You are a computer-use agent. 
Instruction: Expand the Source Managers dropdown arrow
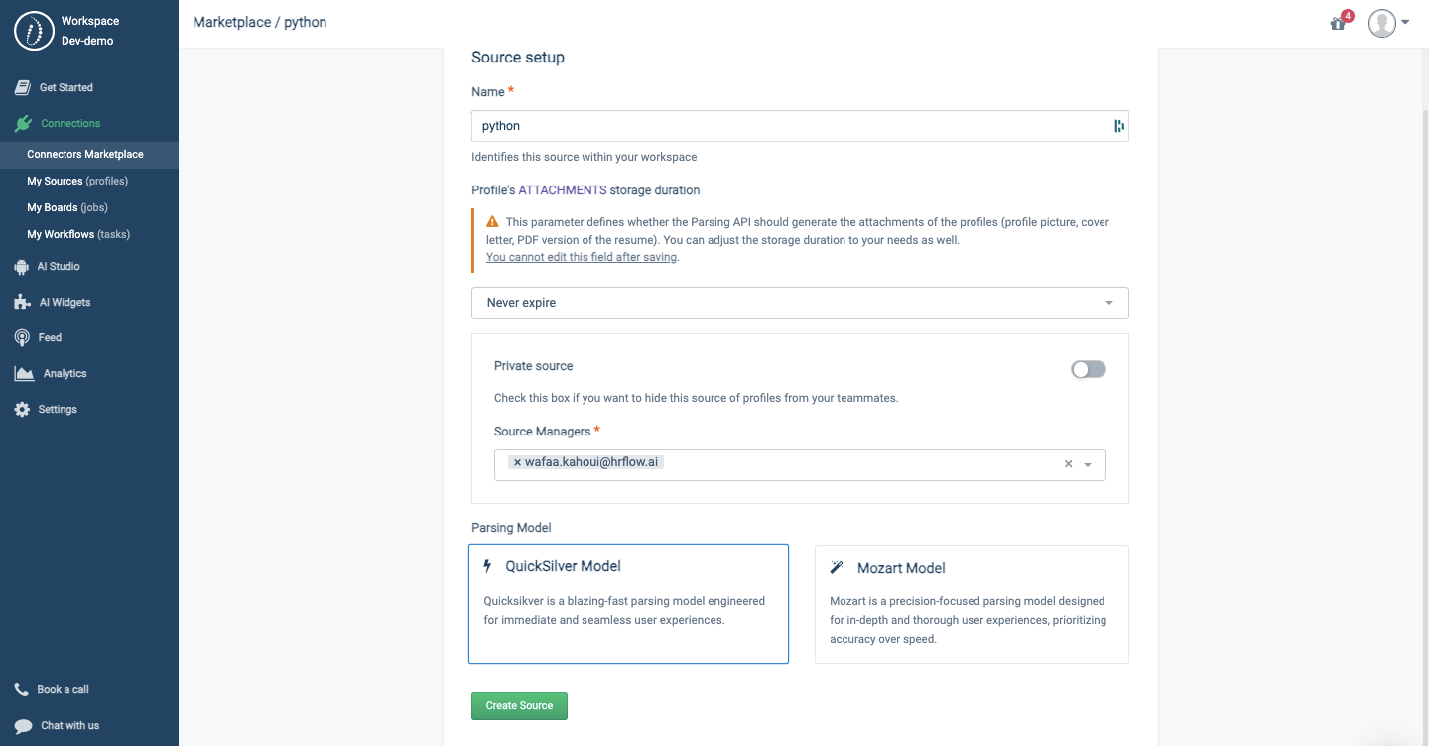(x=1088, y=464)
